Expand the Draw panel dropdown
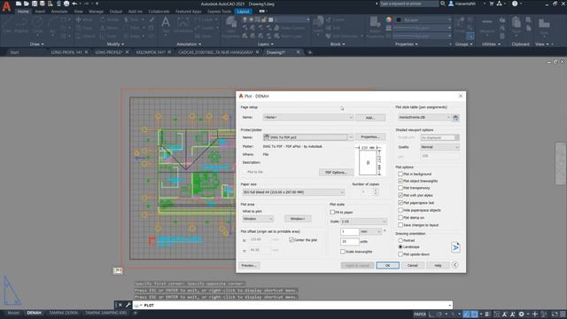Image resolution: width=567 pixels, height=319 pixels. 37,44
